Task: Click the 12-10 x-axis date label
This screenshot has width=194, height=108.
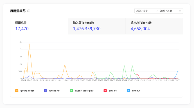Action: click(x=136, y=80)
